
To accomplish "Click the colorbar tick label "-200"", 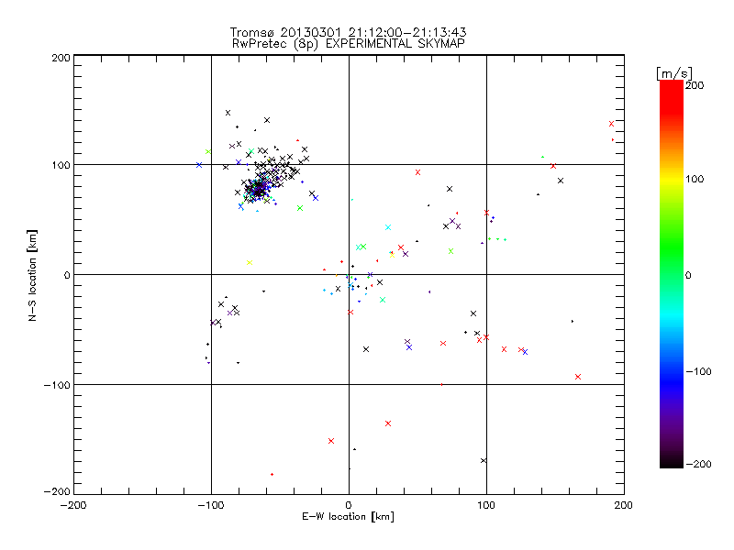I will point(698,464).
